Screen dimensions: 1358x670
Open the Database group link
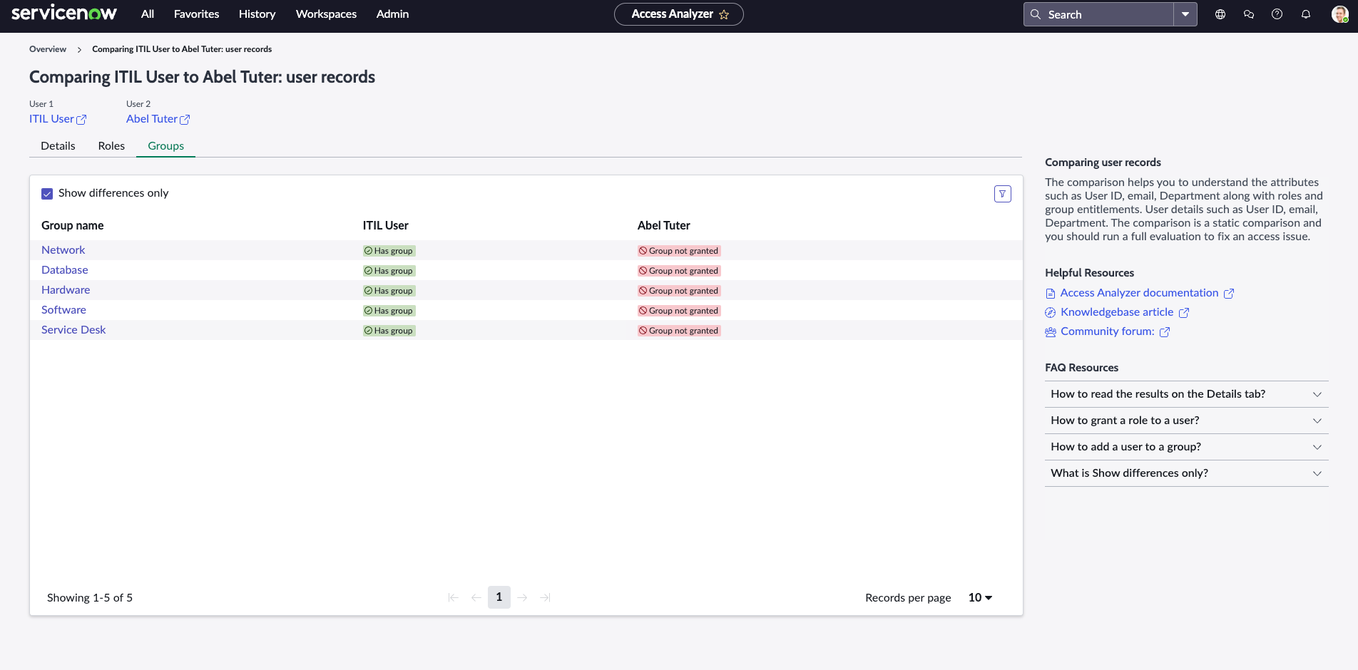65,270
